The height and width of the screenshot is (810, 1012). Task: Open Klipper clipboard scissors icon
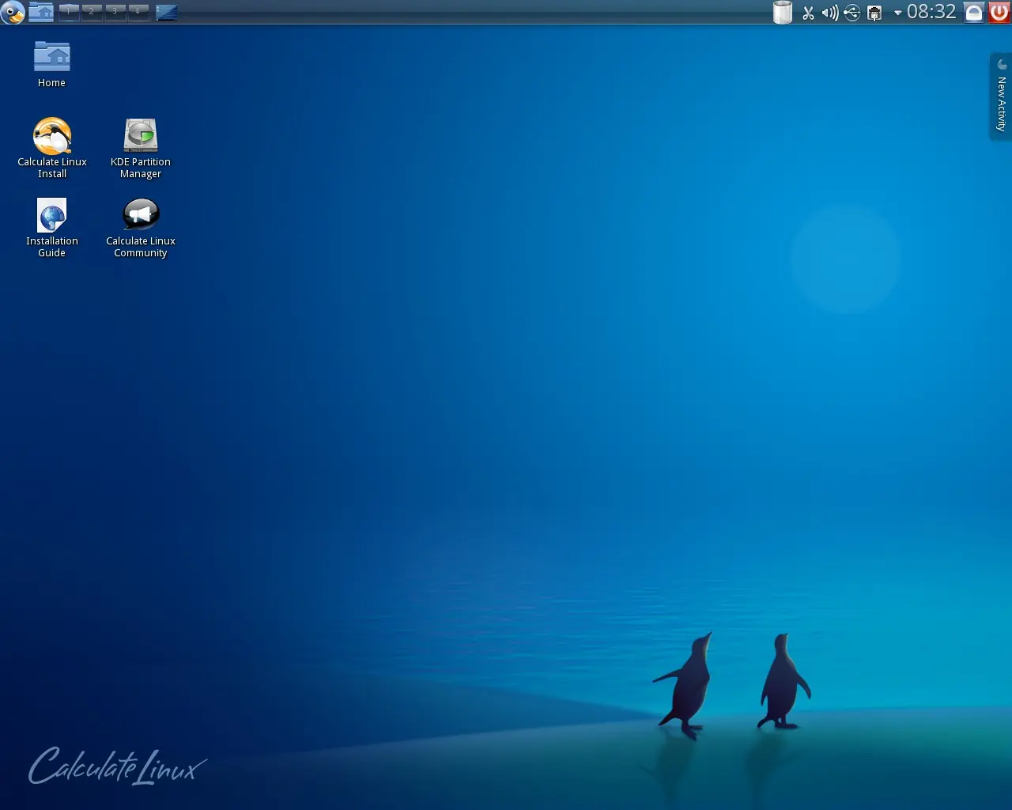pos(808,13)
